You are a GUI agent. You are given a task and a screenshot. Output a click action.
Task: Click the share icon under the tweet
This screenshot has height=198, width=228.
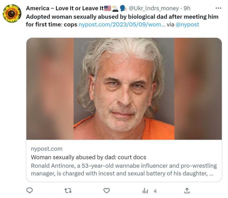[x=187, y=190]
